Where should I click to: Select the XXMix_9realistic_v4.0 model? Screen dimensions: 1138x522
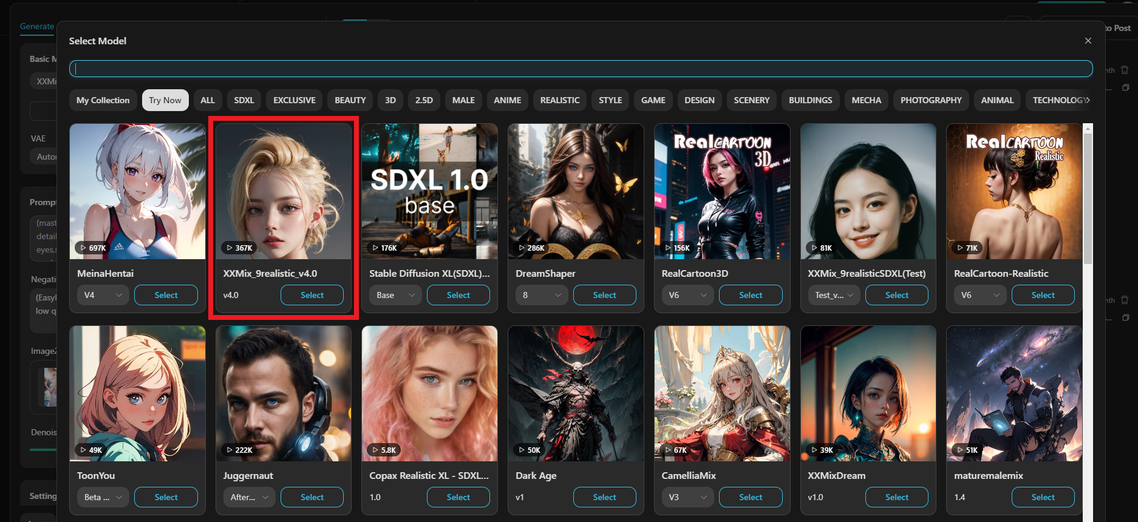click(312, 295)
